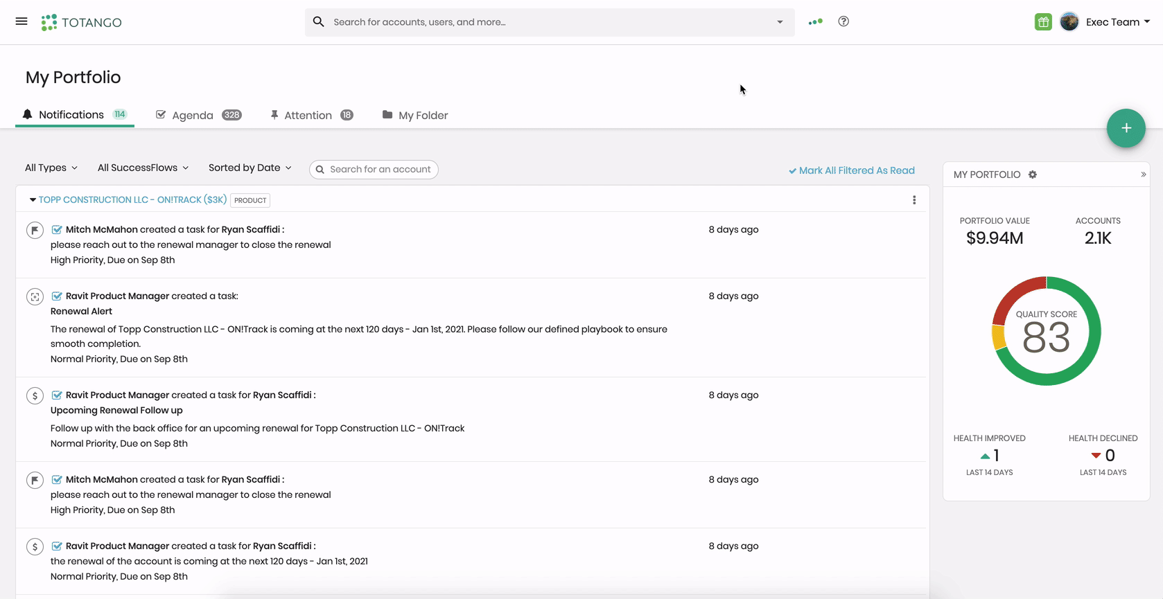Click the Quality Score 83 value

(x=1046, y=338)
